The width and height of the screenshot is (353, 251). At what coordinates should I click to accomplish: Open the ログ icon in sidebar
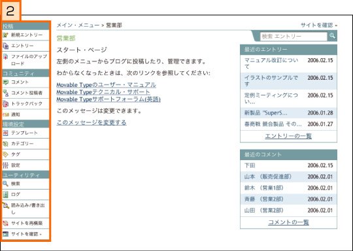(5, 195)
